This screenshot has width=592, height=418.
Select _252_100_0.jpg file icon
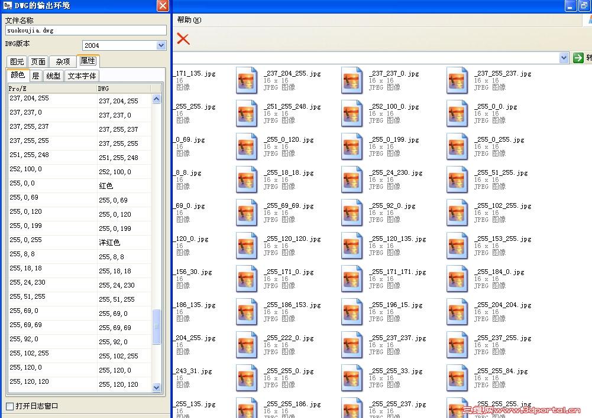point(352,113)
